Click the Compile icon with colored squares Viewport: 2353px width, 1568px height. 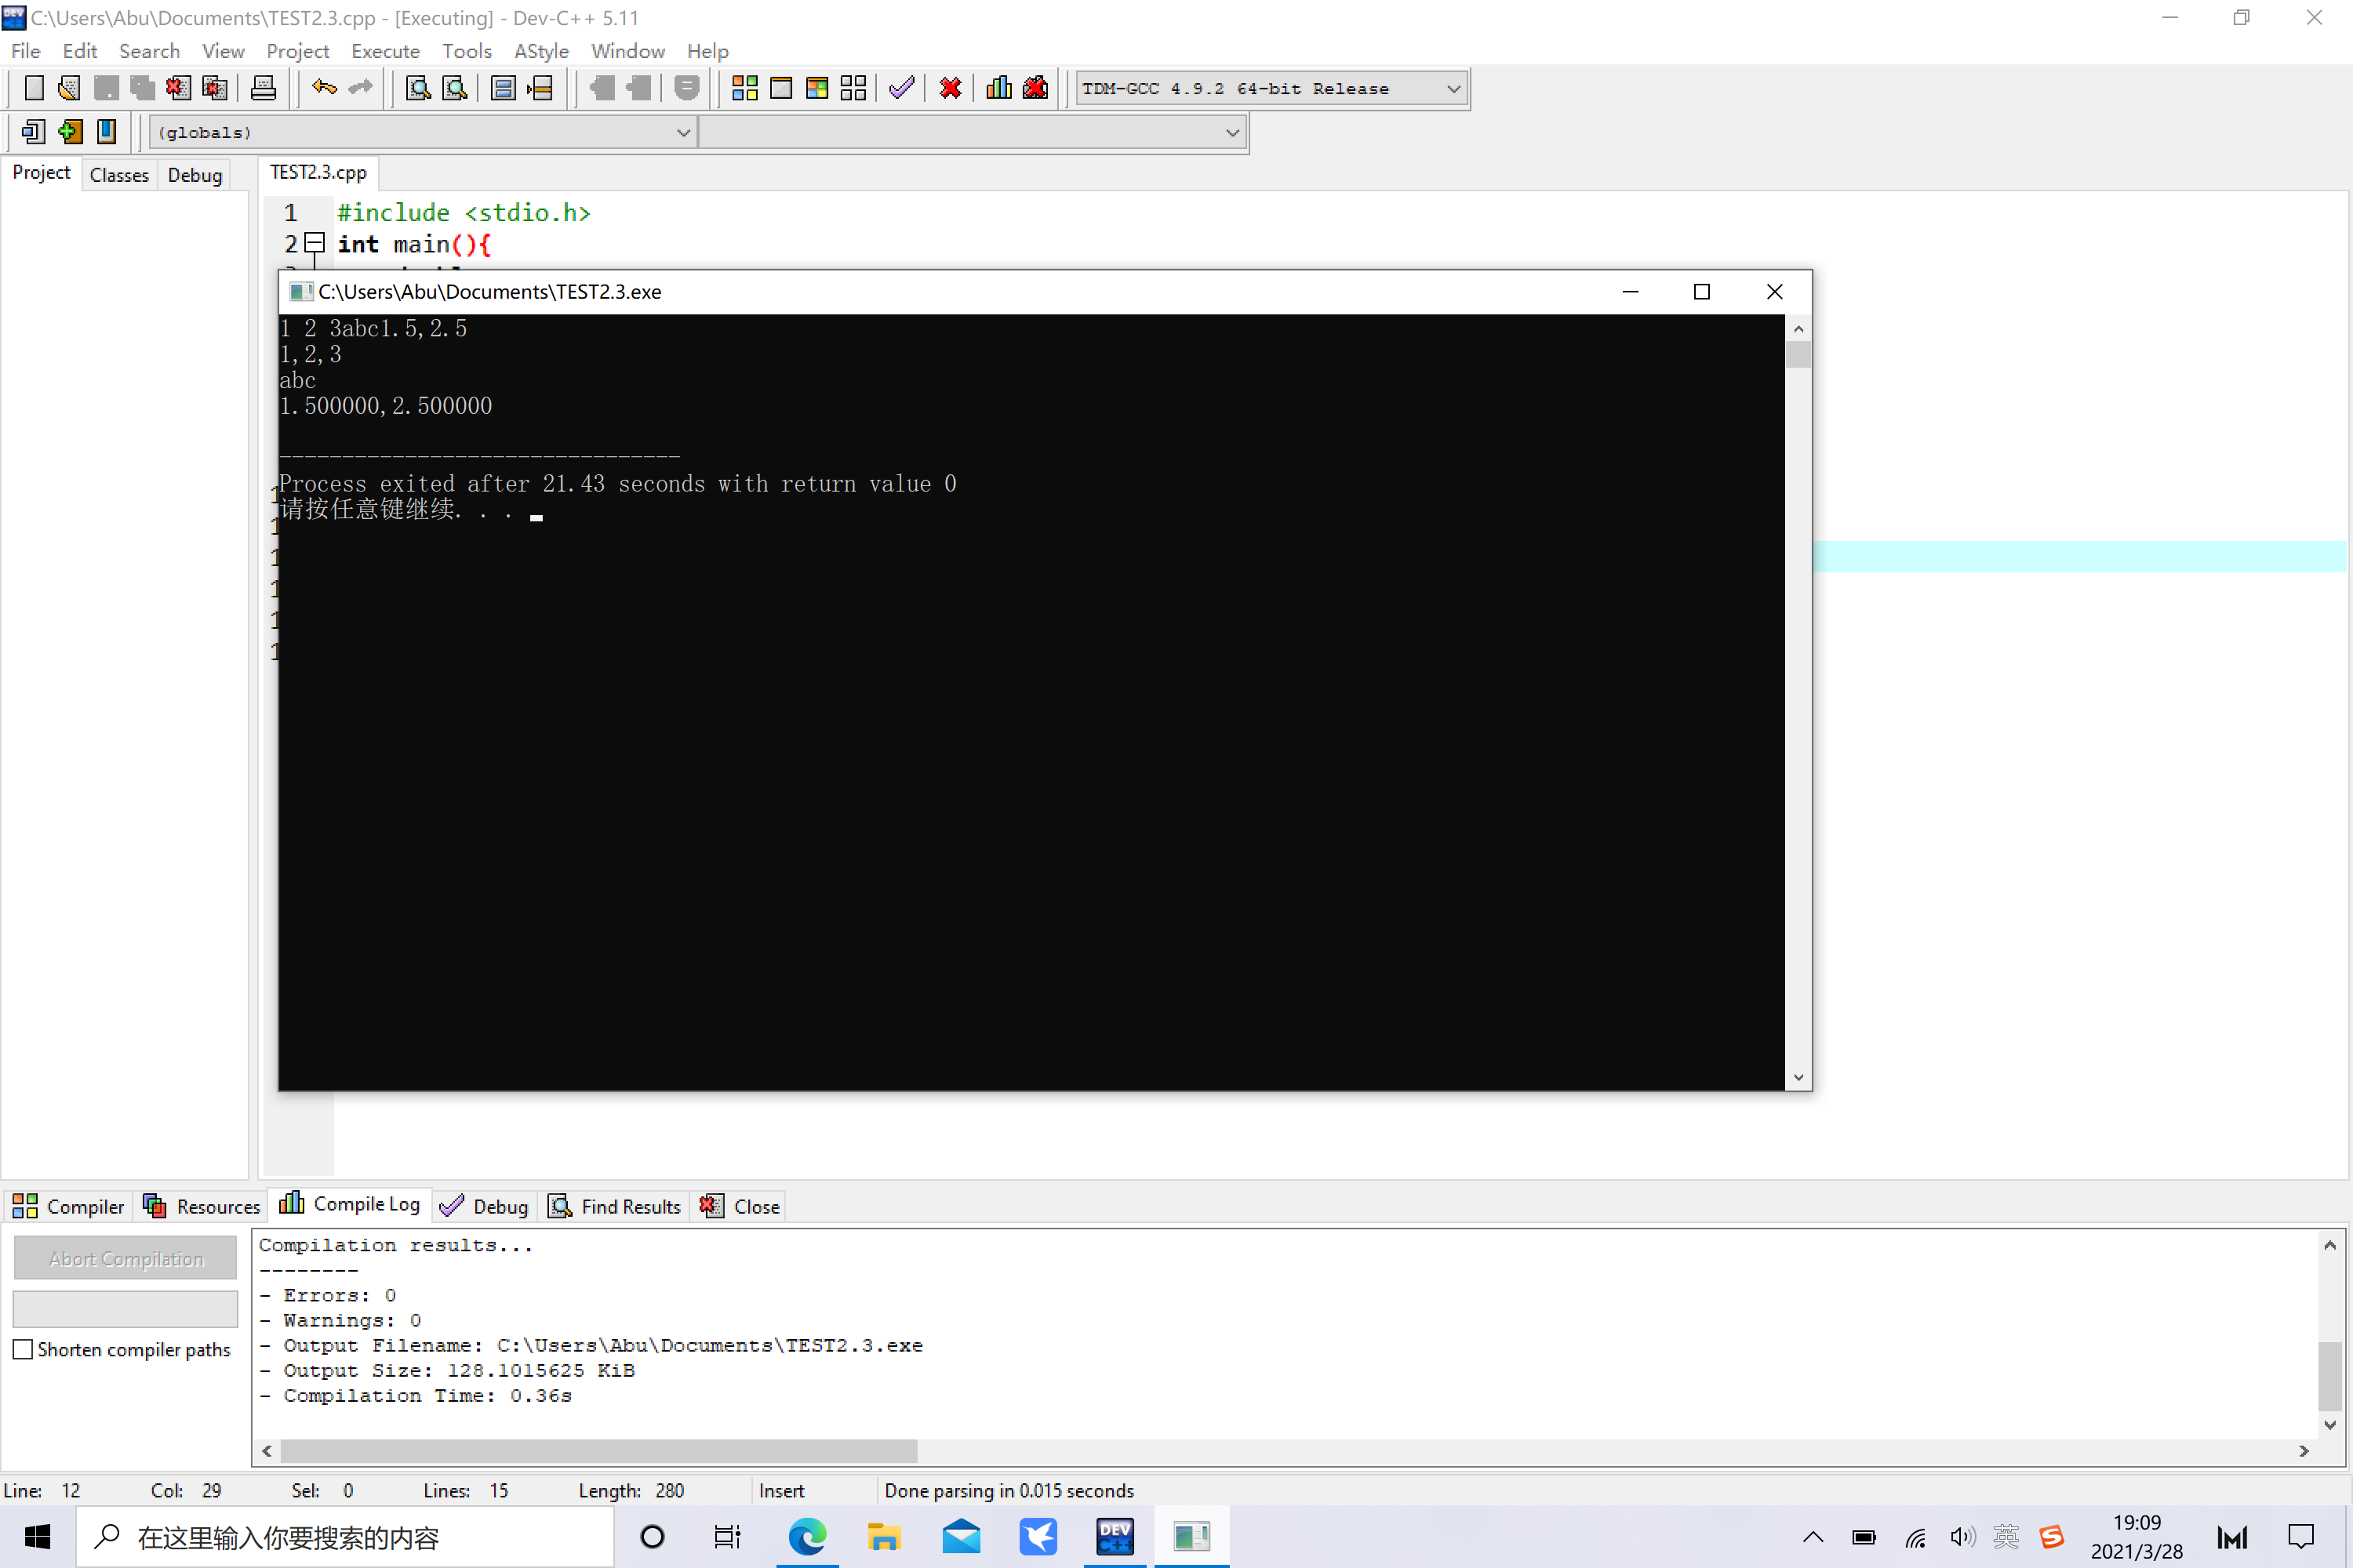coord(744,88)
